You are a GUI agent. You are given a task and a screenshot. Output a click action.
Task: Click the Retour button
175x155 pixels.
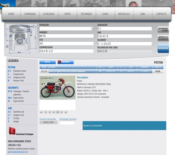(47, 62)
